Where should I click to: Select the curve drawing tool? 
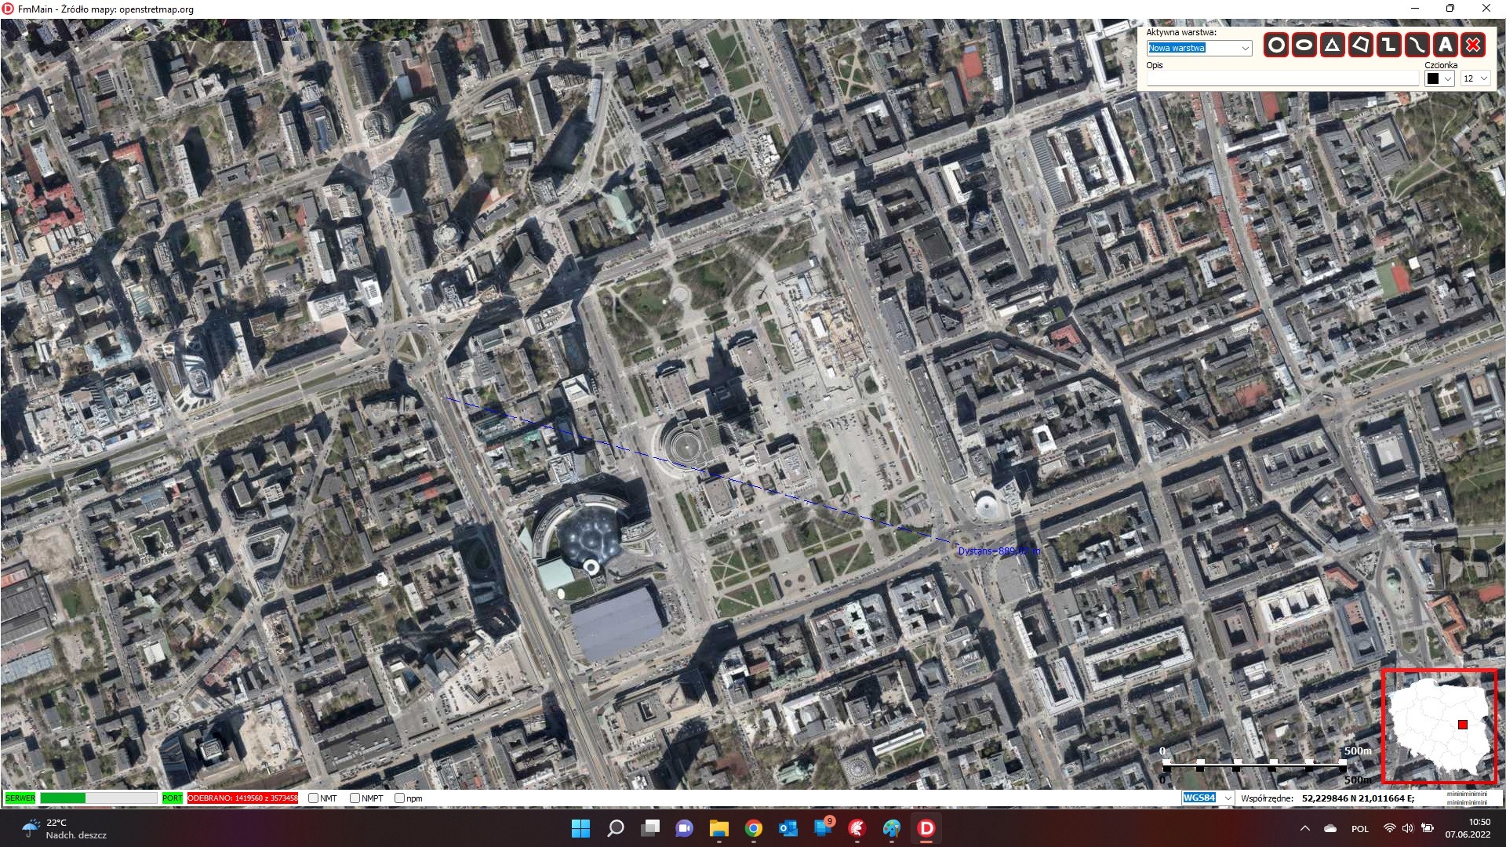[x=1416, y=45]
